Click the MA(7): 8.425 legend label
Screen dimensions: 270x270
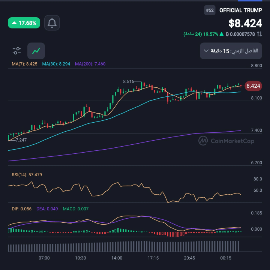pyautogui.click(x=24, y=64)
